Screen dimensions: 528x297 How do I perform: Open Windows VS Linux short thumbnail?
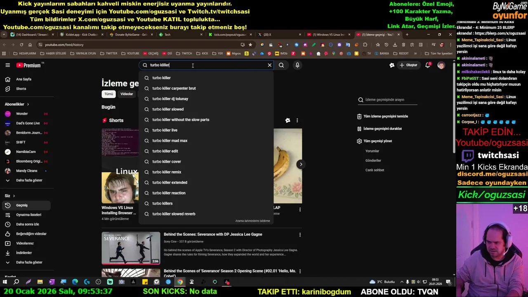120,166
